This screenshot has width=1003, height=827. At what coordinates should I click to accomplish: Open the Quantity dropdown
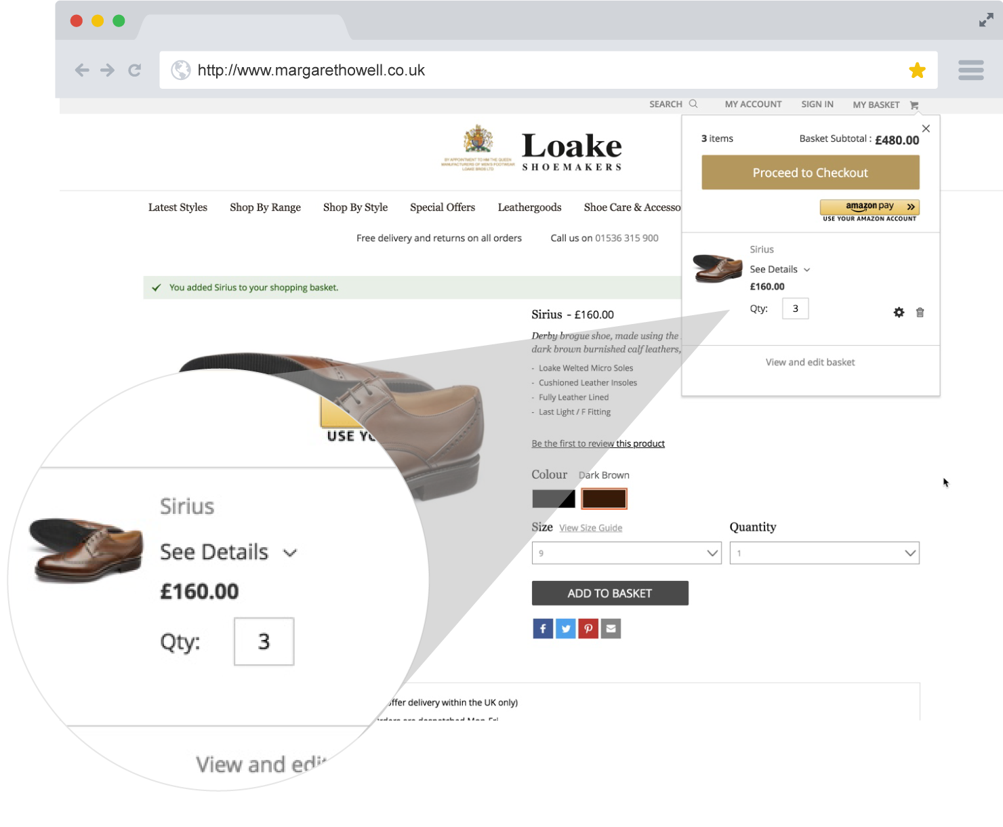tap(824, 553)
